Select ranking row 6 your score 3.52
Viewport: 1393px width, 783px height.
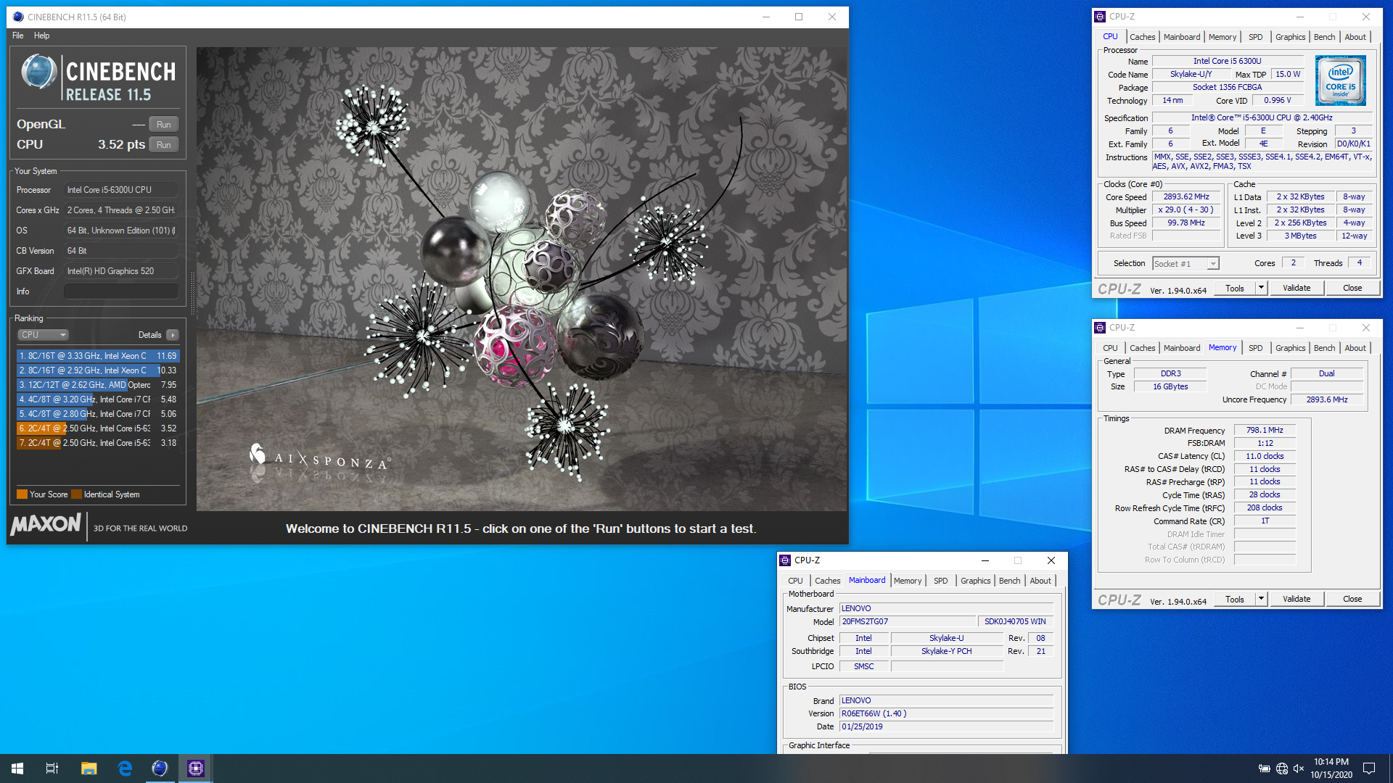click(x=98, y=428)
